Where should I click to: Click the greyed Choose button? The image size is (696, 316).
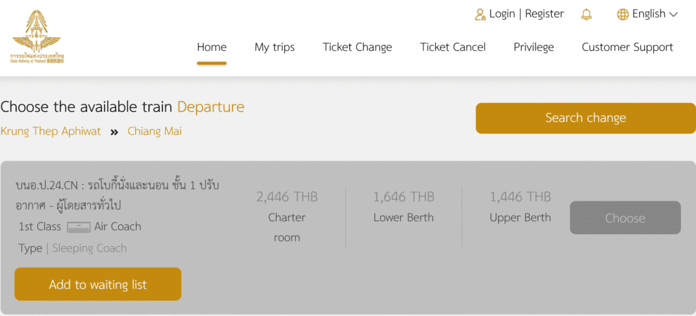pyautogui.click(x=625, y=218)
